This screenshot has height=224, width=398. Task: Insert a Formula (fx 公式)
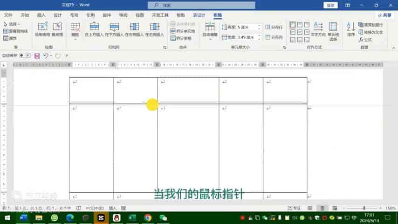coord(365,40)
